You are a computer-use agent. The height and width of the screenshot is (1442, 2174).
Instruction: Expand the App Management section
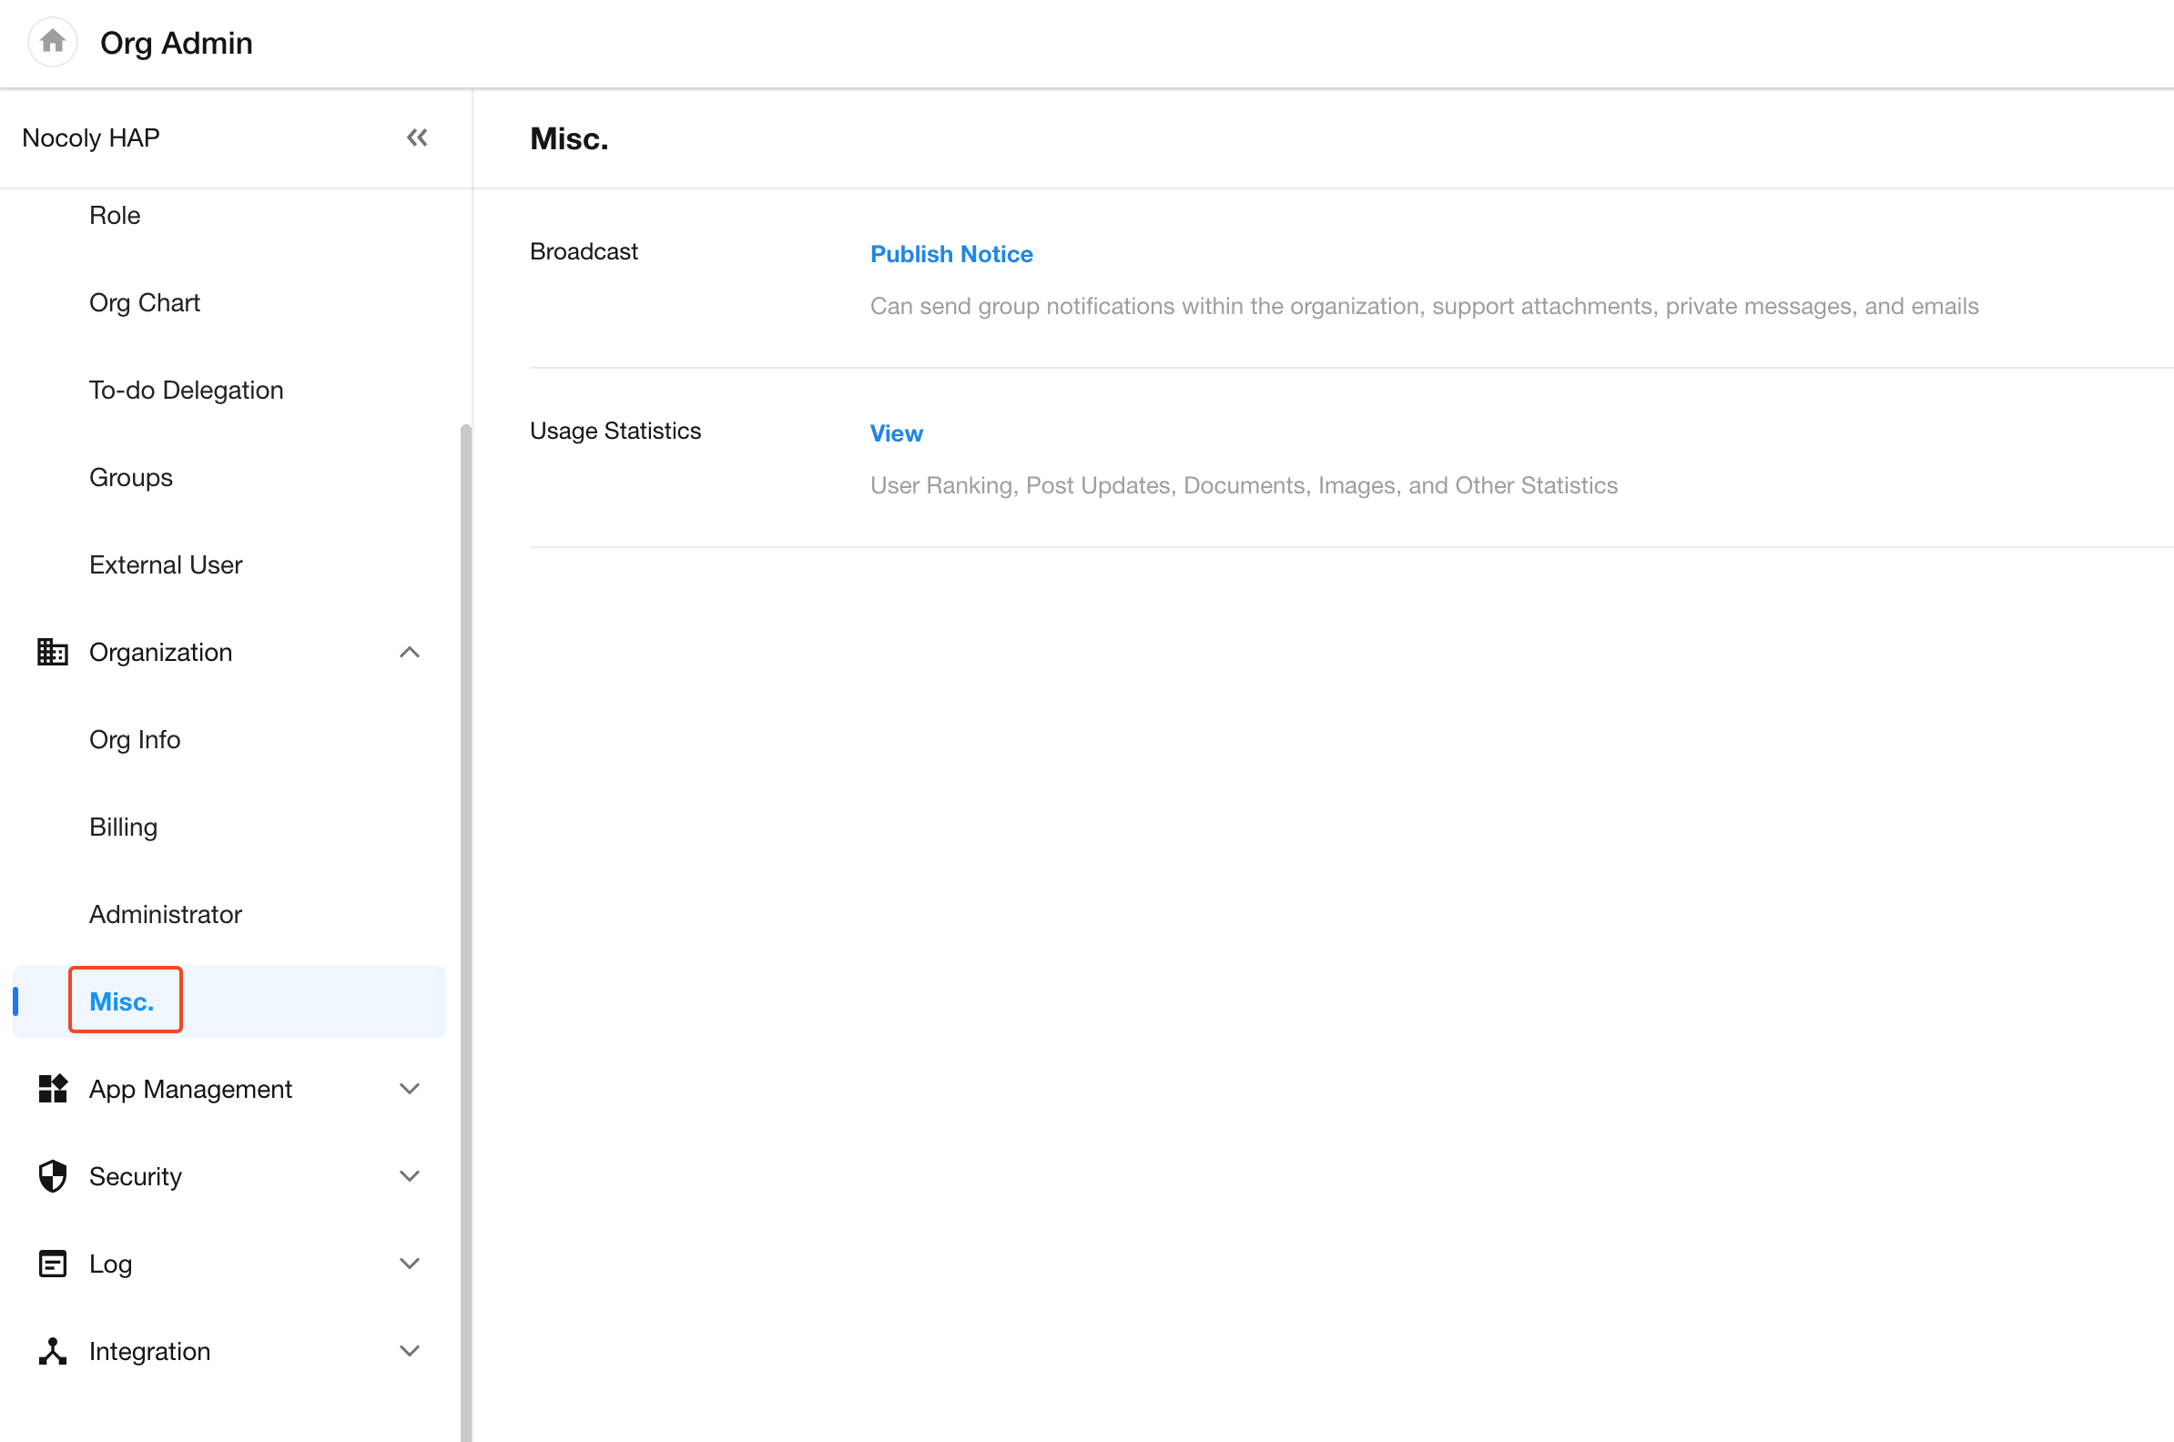pos(410,1089)
